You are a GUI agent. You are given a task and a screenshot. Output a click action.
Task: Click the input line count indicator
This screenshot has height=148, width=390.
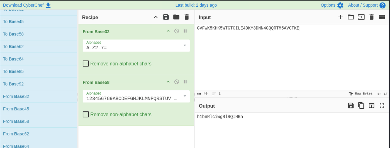pos(216,94)
